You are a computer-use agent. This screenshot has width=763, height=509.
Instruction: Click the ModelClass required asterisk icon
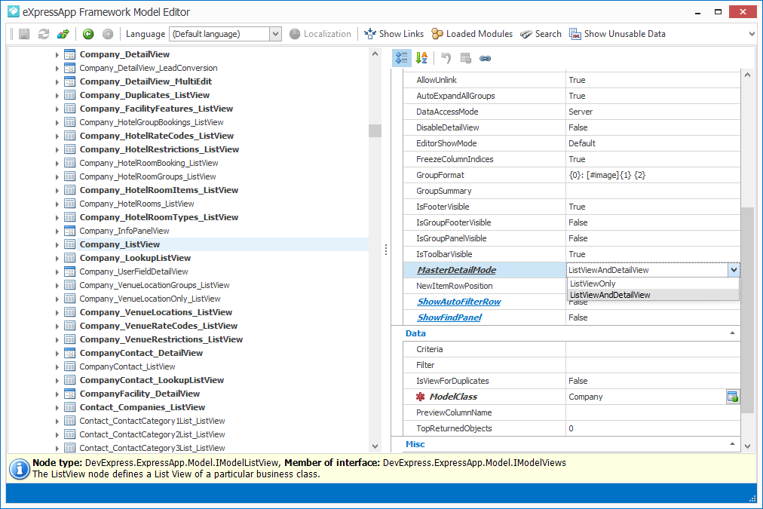click(x=421, y=397)
